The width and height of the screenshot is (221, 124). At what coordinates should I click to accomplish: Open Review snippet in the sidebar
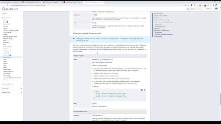click(x=7, y=70)
